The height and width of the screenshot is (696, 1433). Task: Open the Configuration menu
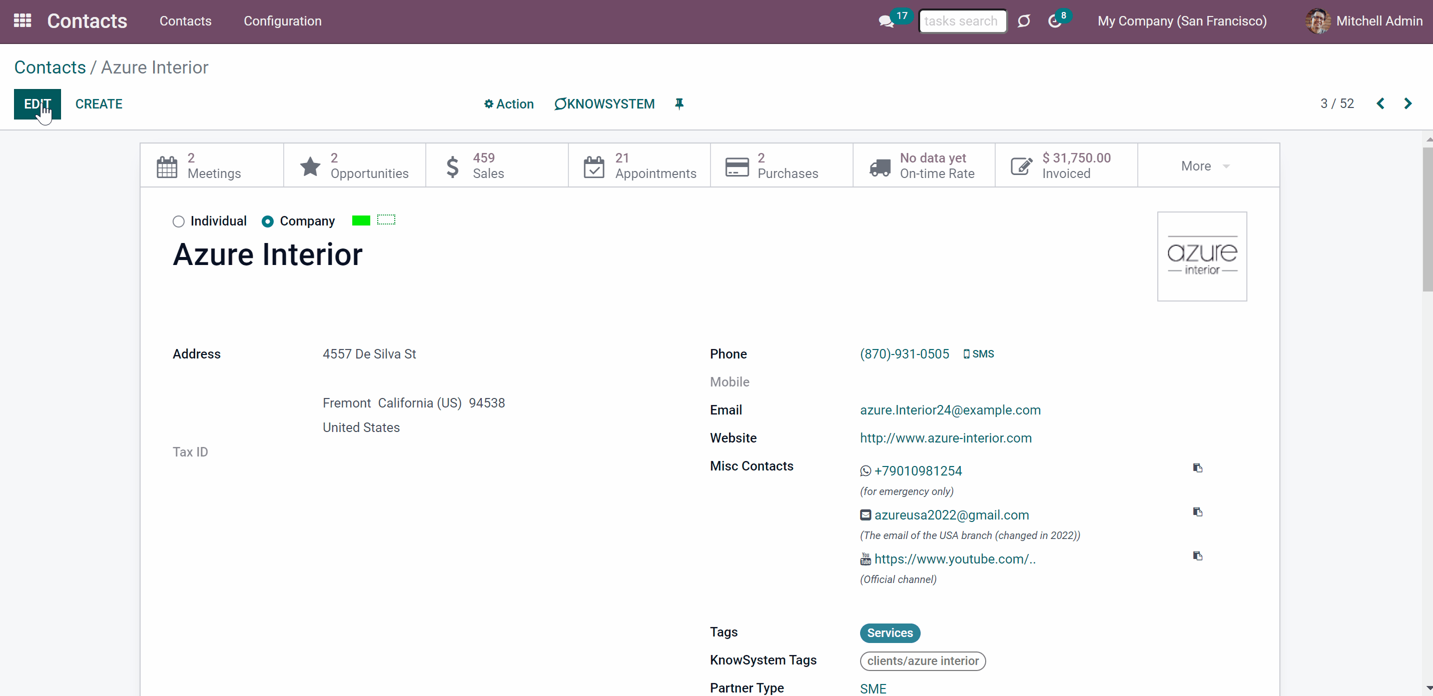(283, 21)
